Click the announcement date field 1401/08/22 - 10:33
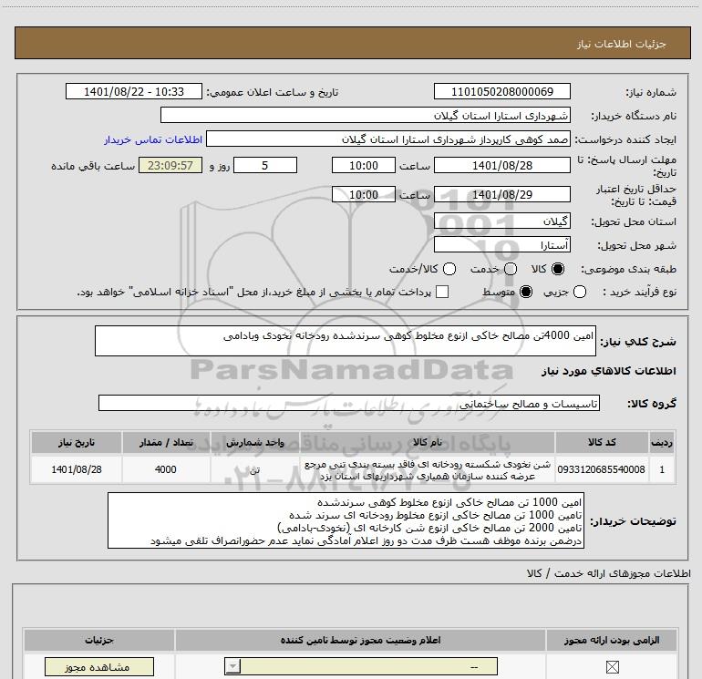 [134, 91]
